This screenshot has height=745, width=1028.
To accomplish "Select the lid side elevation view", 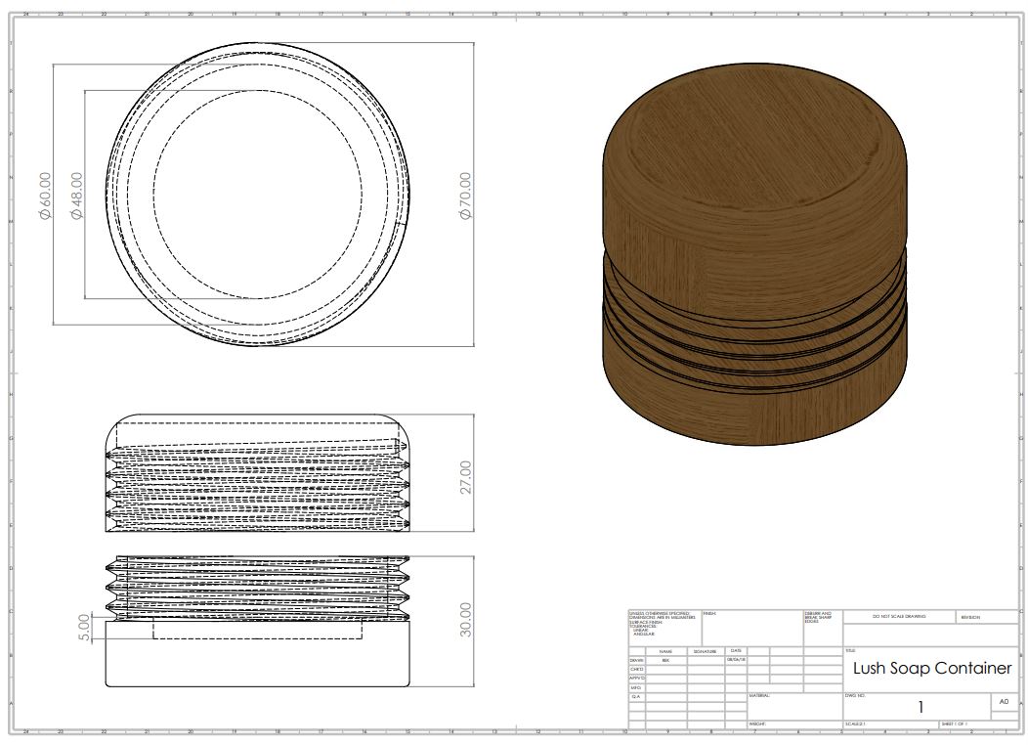I will [259, 473].
